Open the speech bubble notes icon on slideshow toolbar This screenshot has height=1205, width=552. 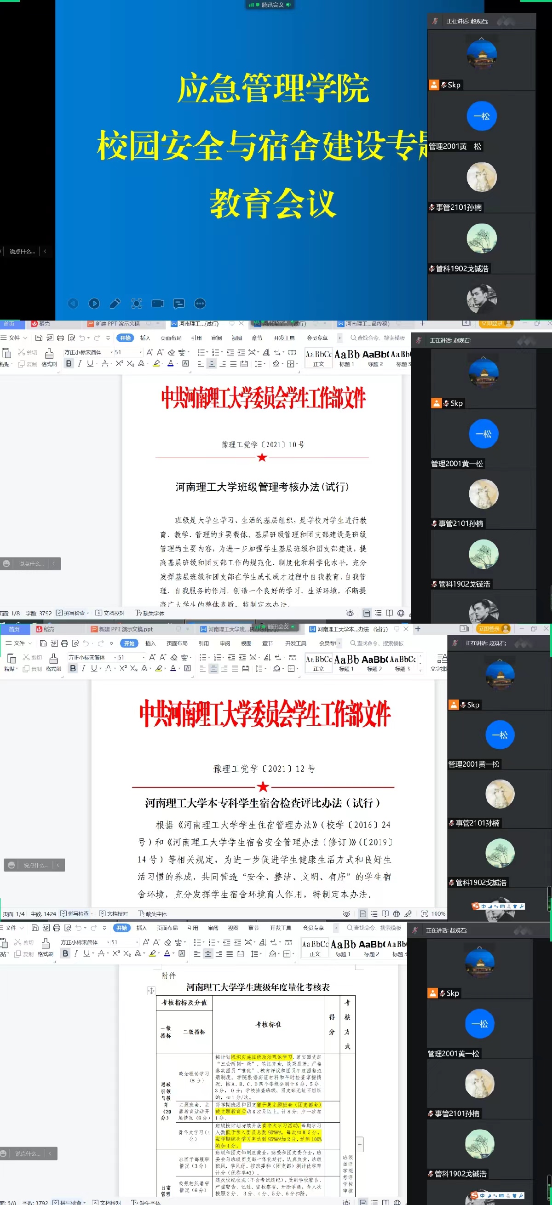(178, 304)
